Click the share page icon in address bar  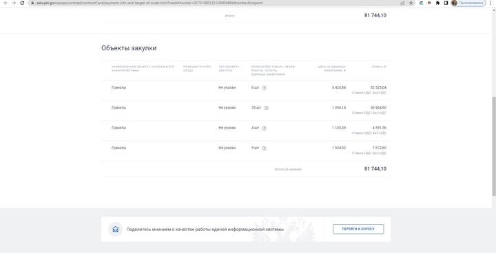tap(403, 3)
